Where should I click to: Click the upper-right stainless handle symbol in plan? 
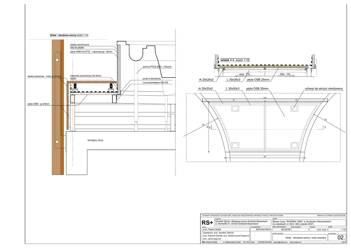[294, 109]
